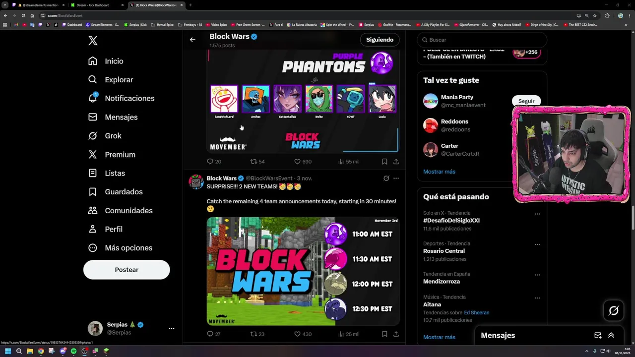The image size is (635, 357).
Task: Reply to post with 27 comments
Action: click(x=214, y=334)
